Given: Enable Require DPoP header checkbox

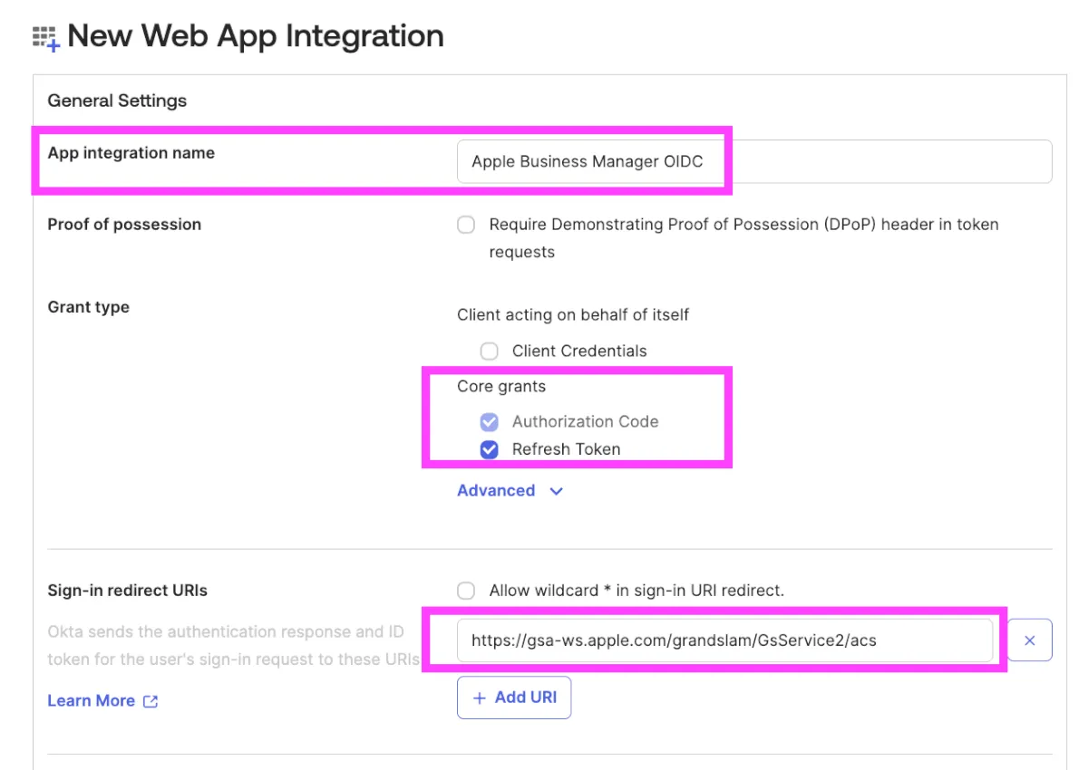Looking at the screenshot, I should (x=466, y=225).
